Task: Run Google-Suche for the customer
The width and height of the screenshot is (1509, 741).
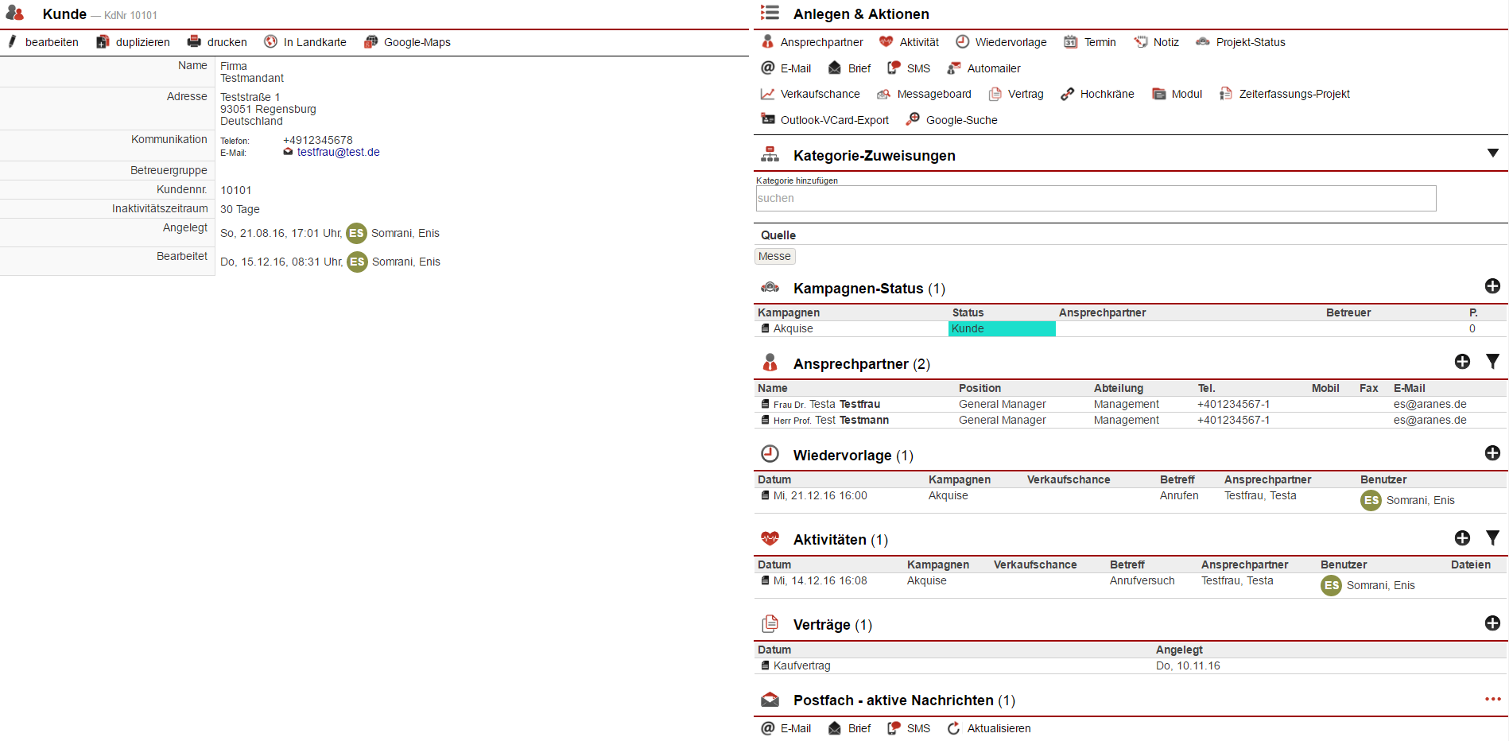Action: [952, 120]
